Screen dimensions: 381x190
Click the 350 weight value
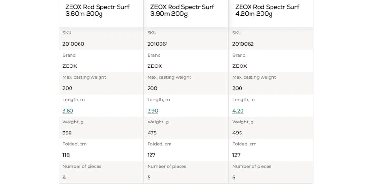(x=67, y=133)
